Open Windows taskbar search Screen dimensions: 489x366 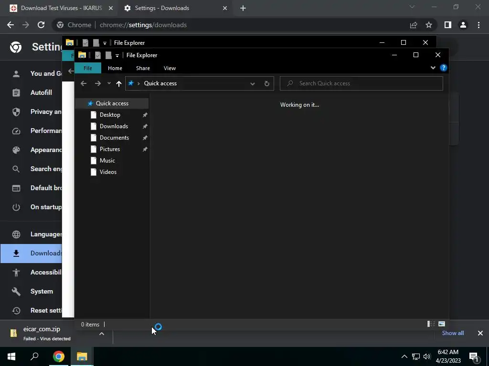point(34,356)
